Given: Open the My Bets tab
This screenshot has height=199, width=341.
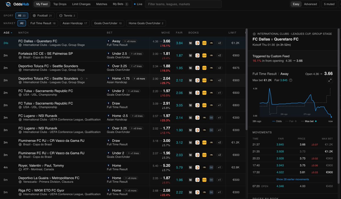Looking at the screenshot, I should [120, 4].
